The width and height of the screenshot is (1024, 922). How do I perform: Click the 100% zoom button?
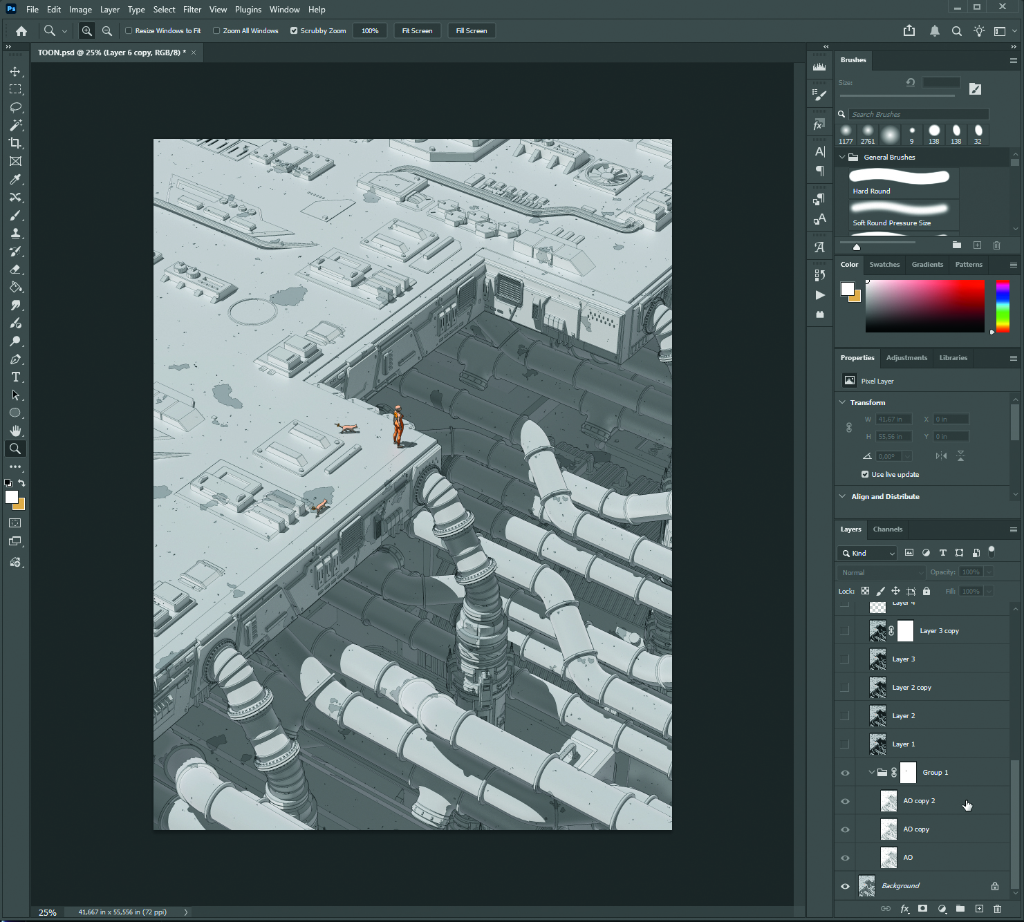(370, 31)
